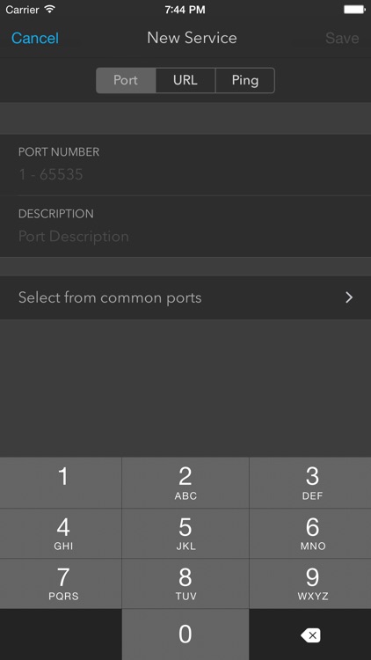Open common ports via chevron arrow
371x660 pixels.
point(349,297)
